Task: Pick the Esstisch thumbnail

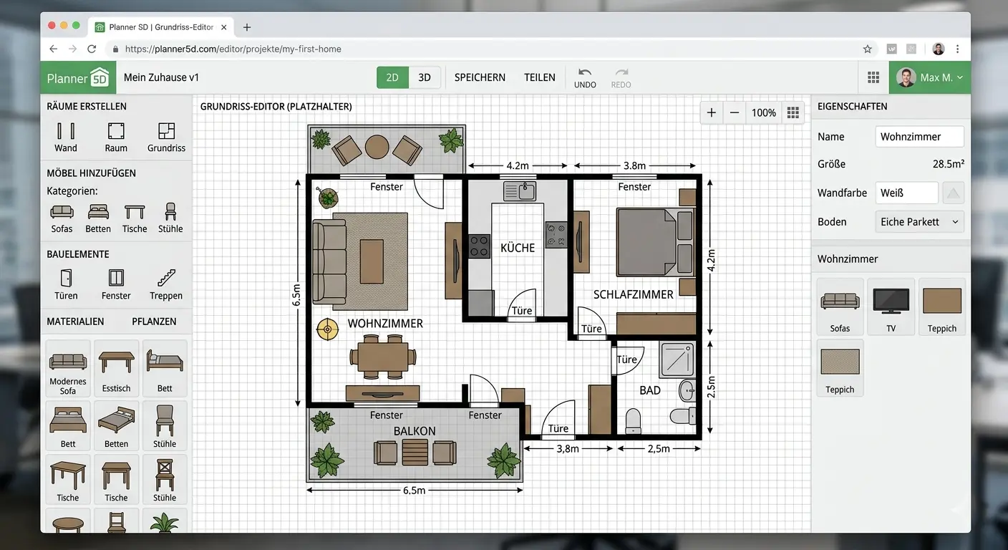Action: tap(116, 369)
